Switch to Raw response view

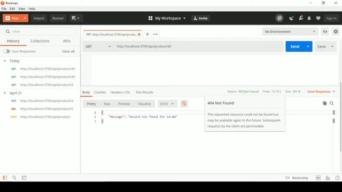[x=107, y=104]
